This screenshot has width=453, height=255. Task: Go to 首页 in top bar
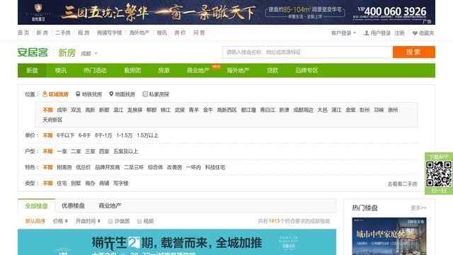[23, 33]
